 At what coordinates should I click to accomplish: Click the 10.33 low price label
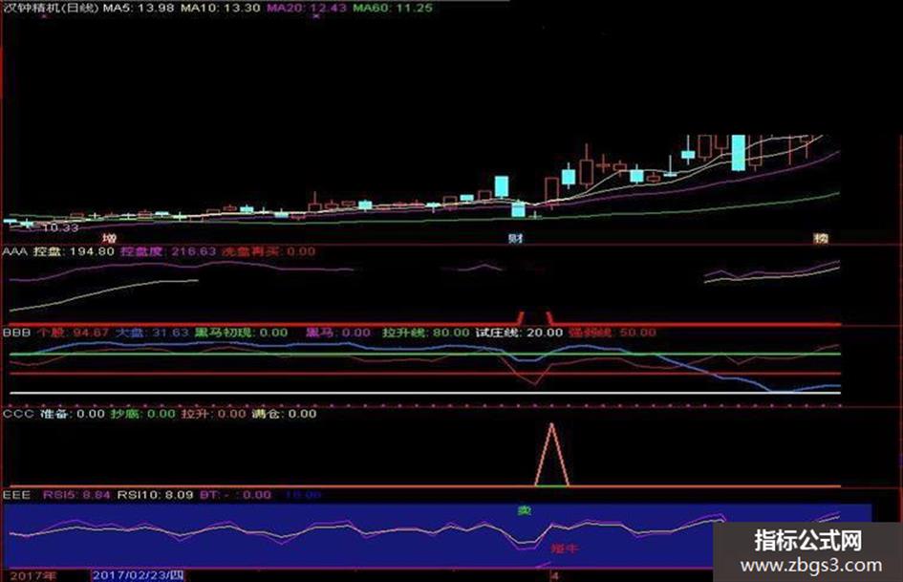click(x=60, y=227)
